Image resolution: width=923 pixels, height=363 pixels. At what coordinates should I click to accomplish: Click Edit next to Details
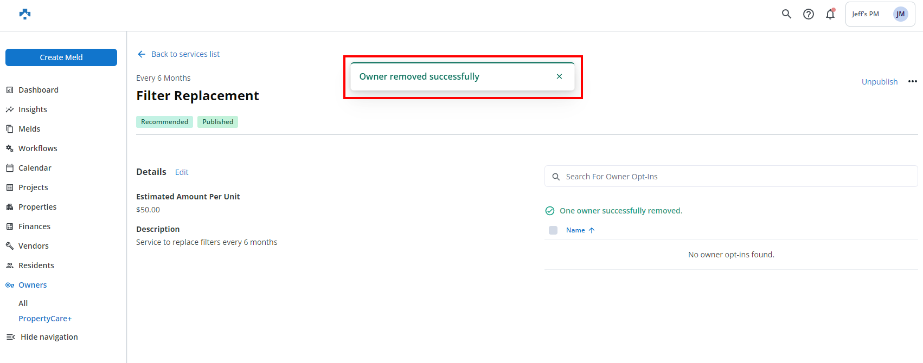tap(182, 172)
